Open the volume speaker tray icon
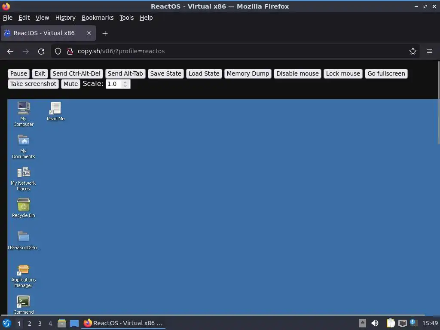The width and height of the screenshot is (440, 330). (375, 323)
